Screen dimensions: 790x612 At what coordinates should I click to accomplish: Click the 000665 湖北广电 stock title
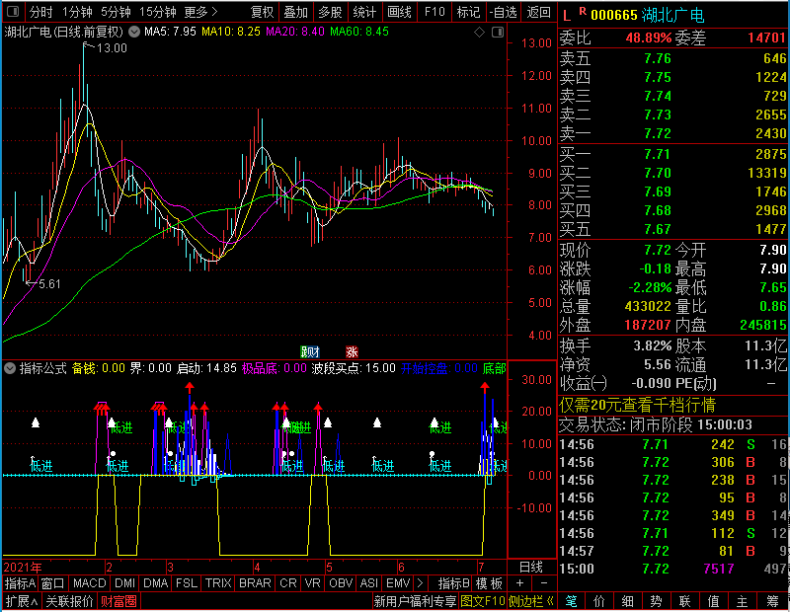[648, 15]
